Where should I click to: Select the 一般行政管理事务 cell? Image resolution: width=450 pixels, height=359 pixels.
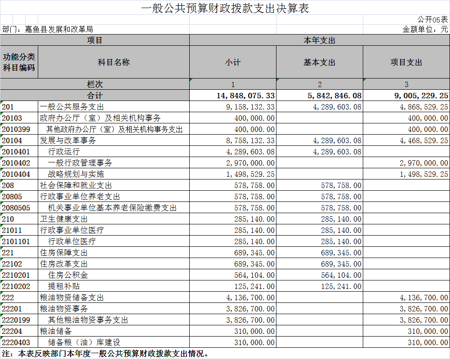pos(114,162)
